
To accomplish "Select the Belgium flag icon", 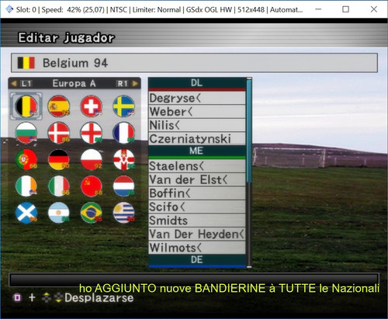I will pos(26,106).
